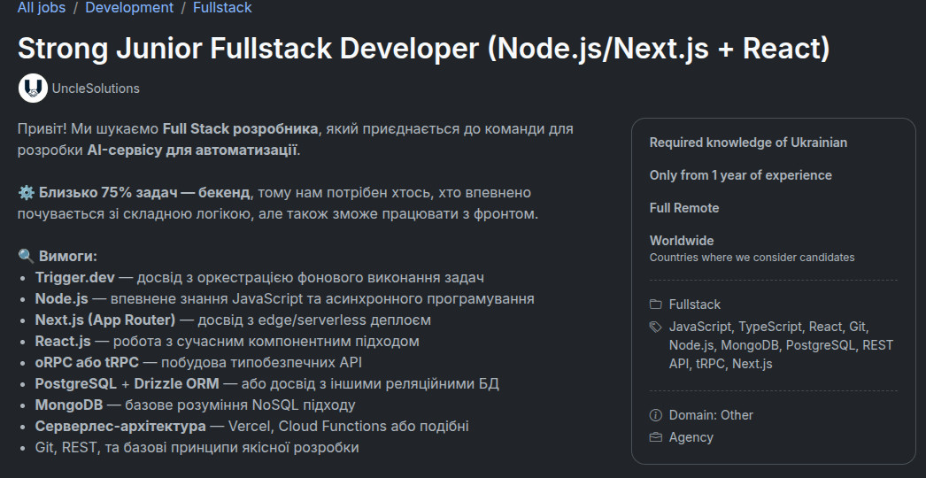Click the 'React.js' requirement line
The image size is (926, 478).
coord(228,342)
